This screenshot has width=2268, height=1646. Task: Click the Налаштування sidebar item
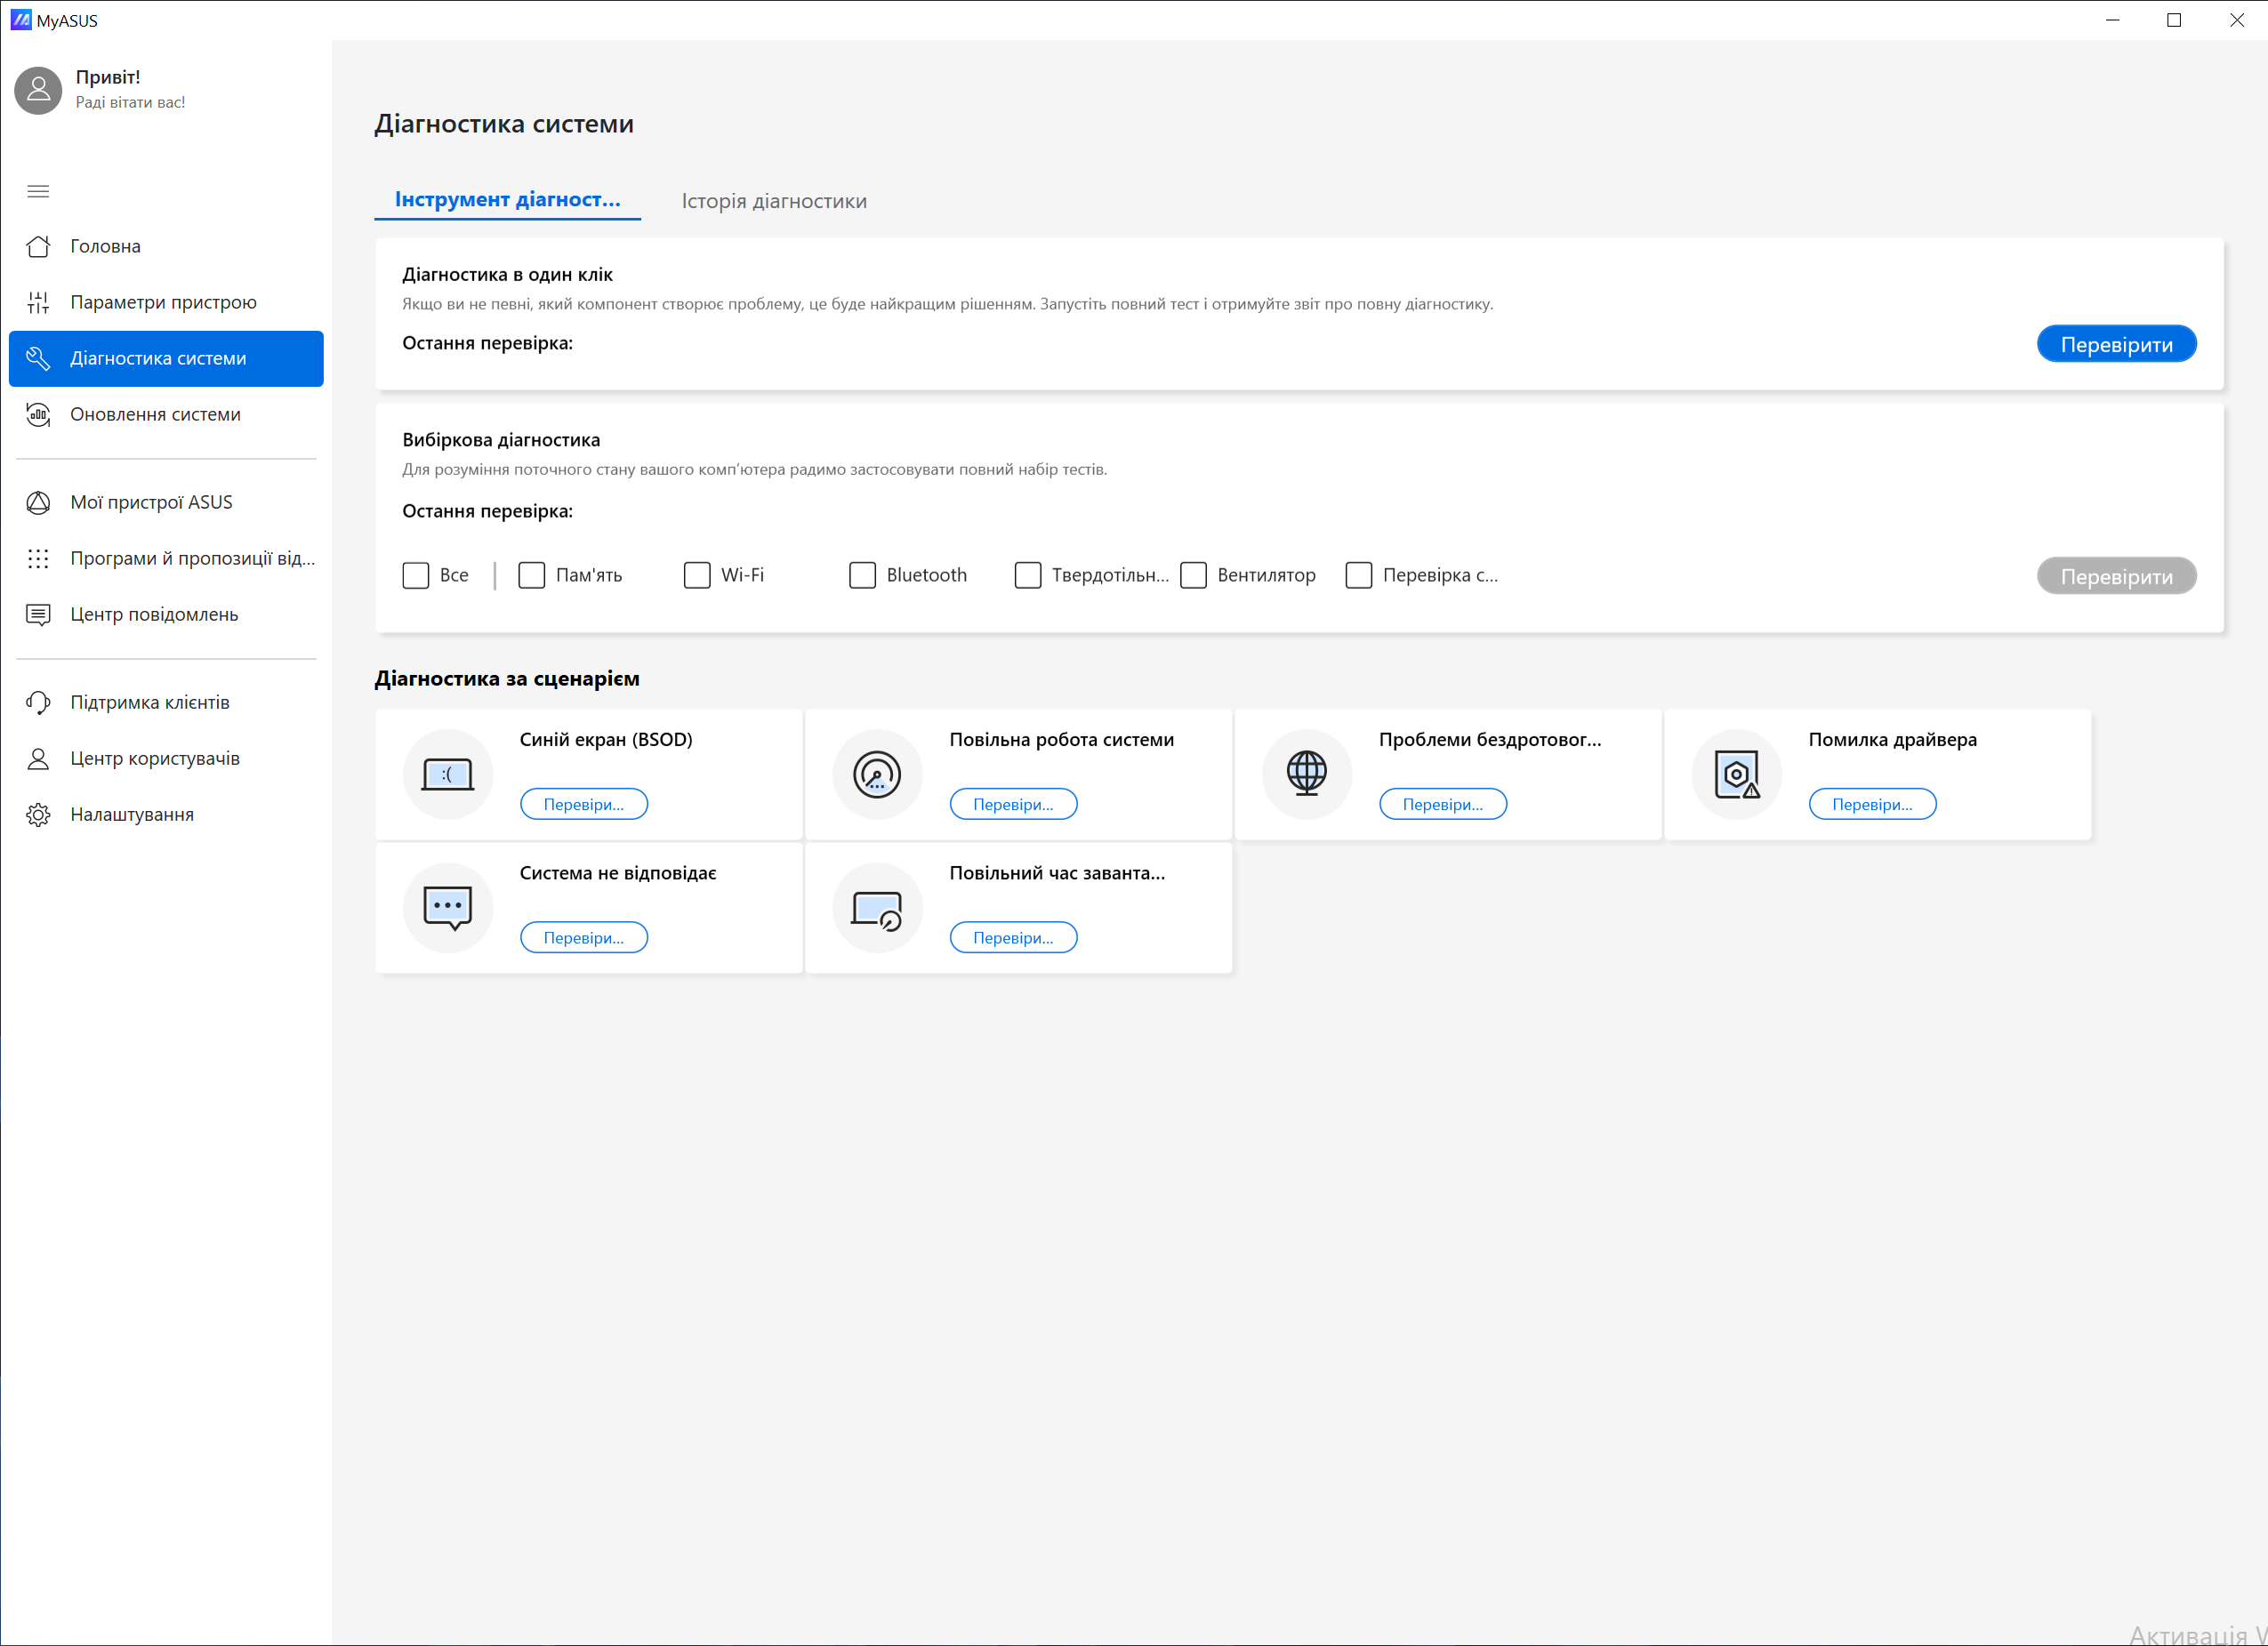(x=133, y=814)
